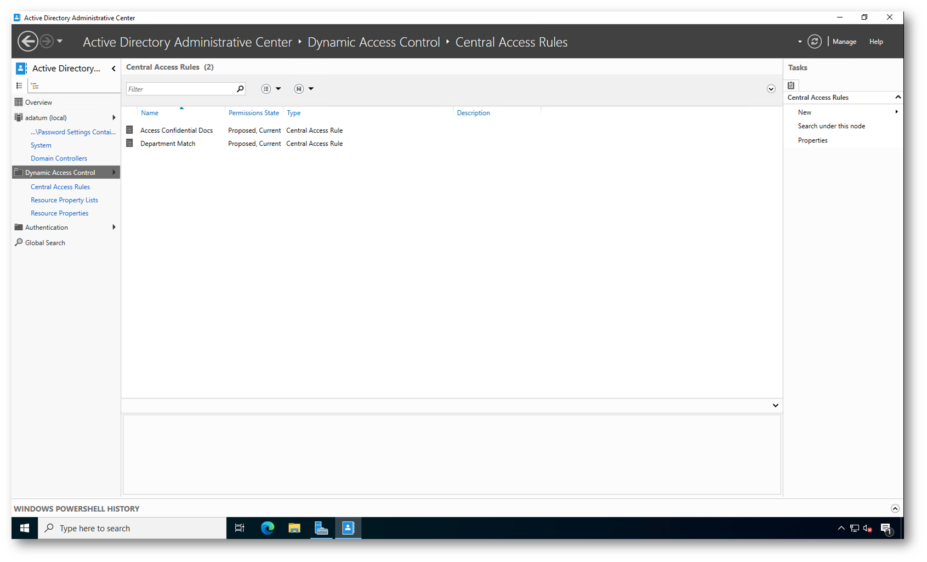Open the Help menu
The height and width of the screenshot is (562, 927).
(875, 42)
